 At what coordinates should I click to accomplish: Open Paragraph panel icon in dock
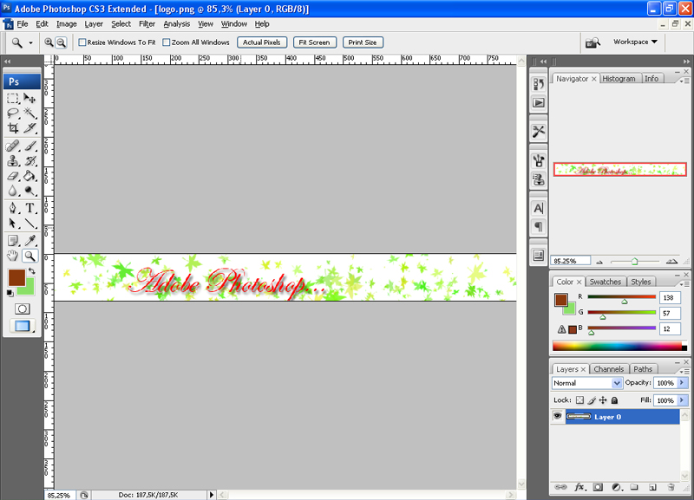pyautogui.click(x=538, y=227)
